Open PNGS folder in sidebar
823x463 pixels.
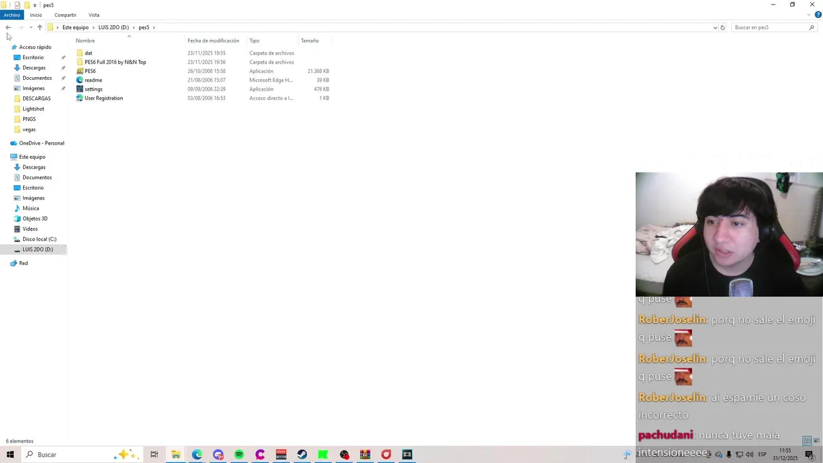click(29, 119)
